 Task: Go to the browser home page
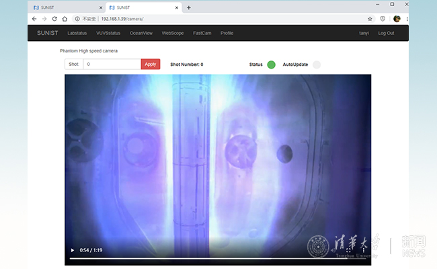tap(65, 19)
